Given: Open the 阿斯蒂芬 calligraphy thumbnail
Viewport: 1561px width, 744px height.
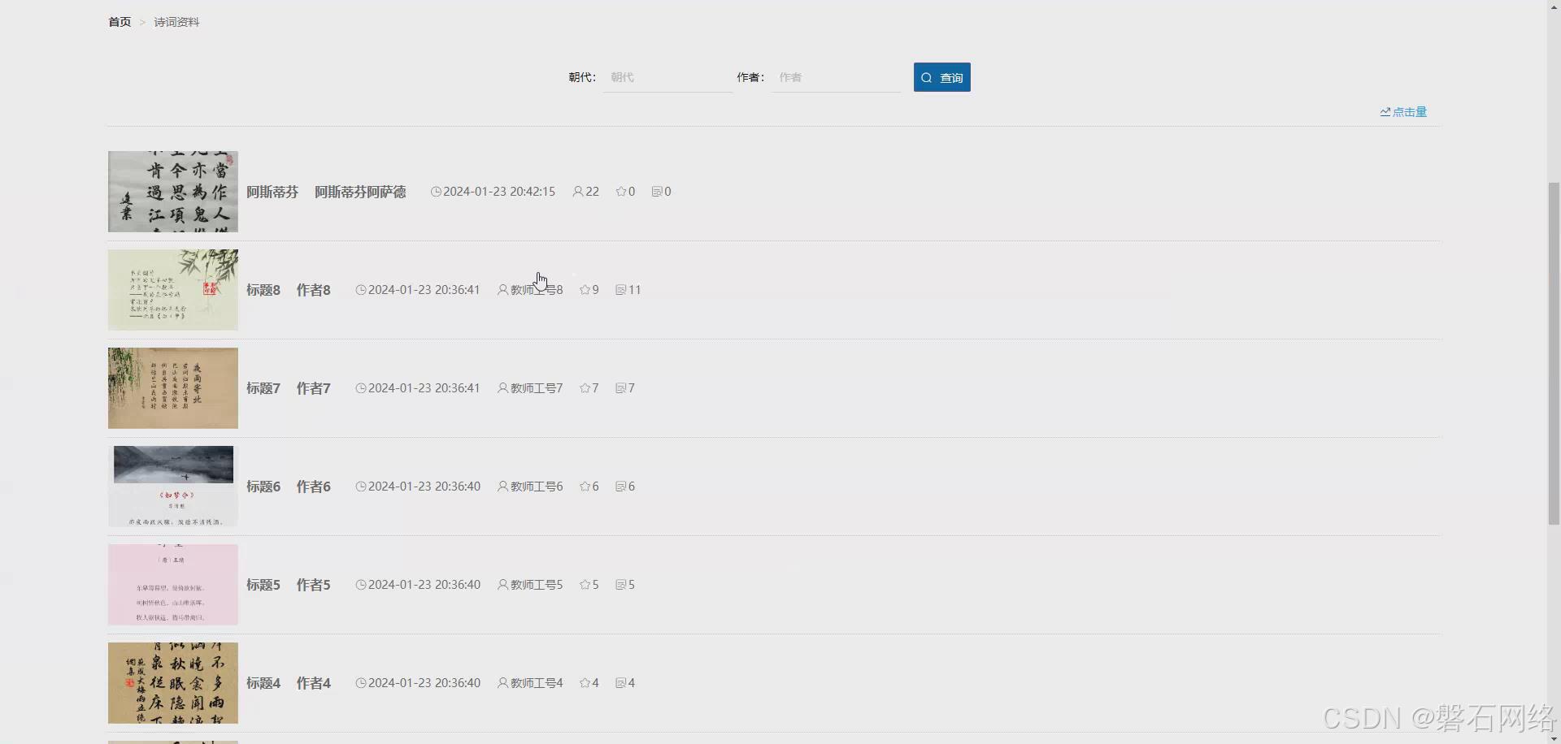Looking at the screenshot, I should click(x=172, y=192).
